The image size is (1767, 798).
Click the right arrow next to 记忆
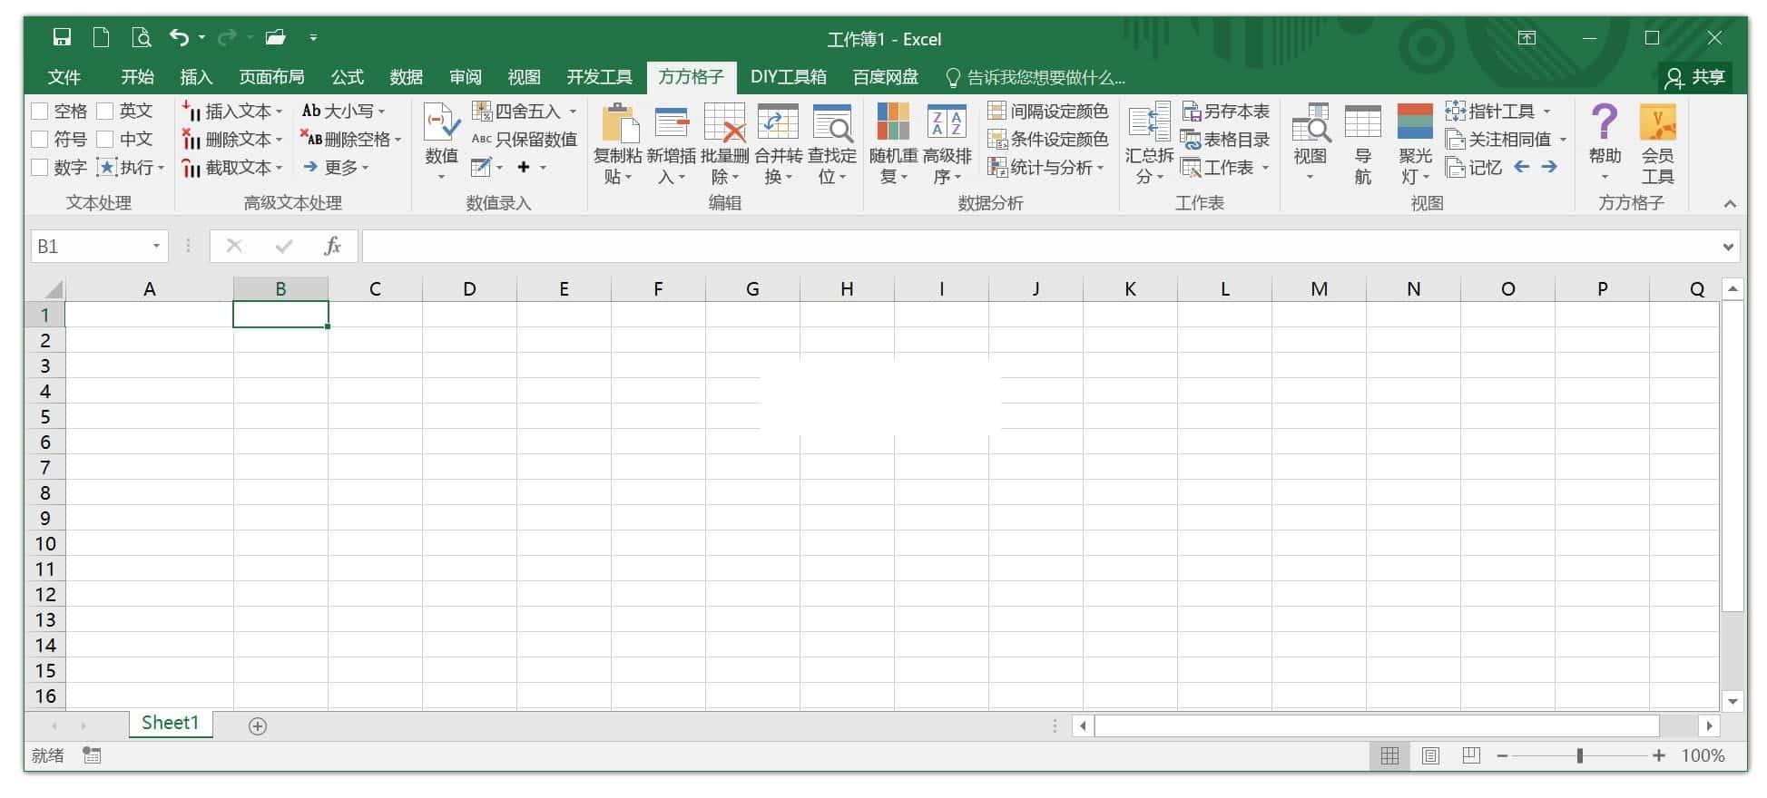(1549, 167)
